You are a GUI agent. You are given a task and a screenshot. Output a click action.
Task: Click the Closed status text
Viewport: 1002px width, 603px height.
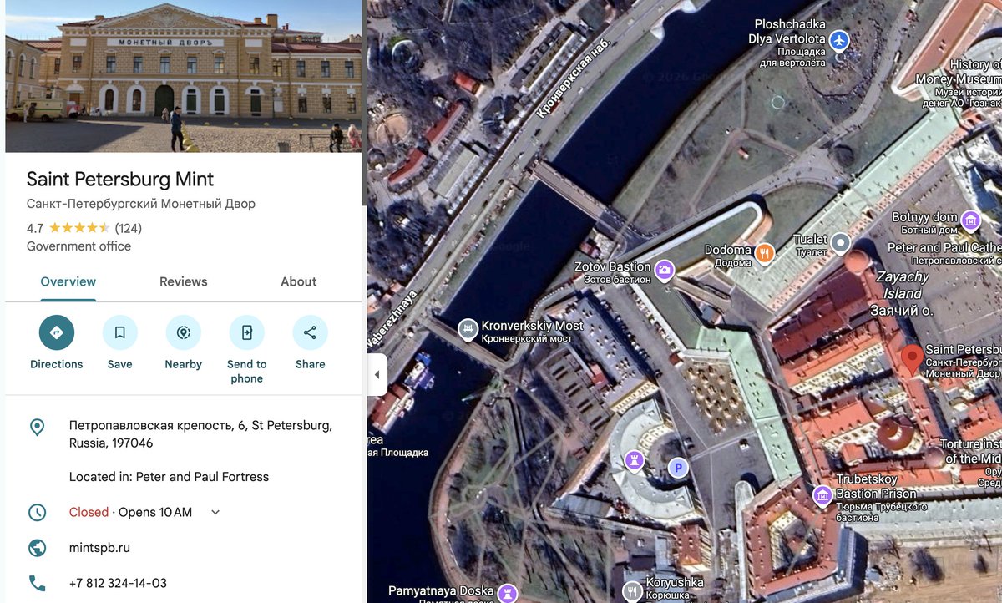pos(89,512)
